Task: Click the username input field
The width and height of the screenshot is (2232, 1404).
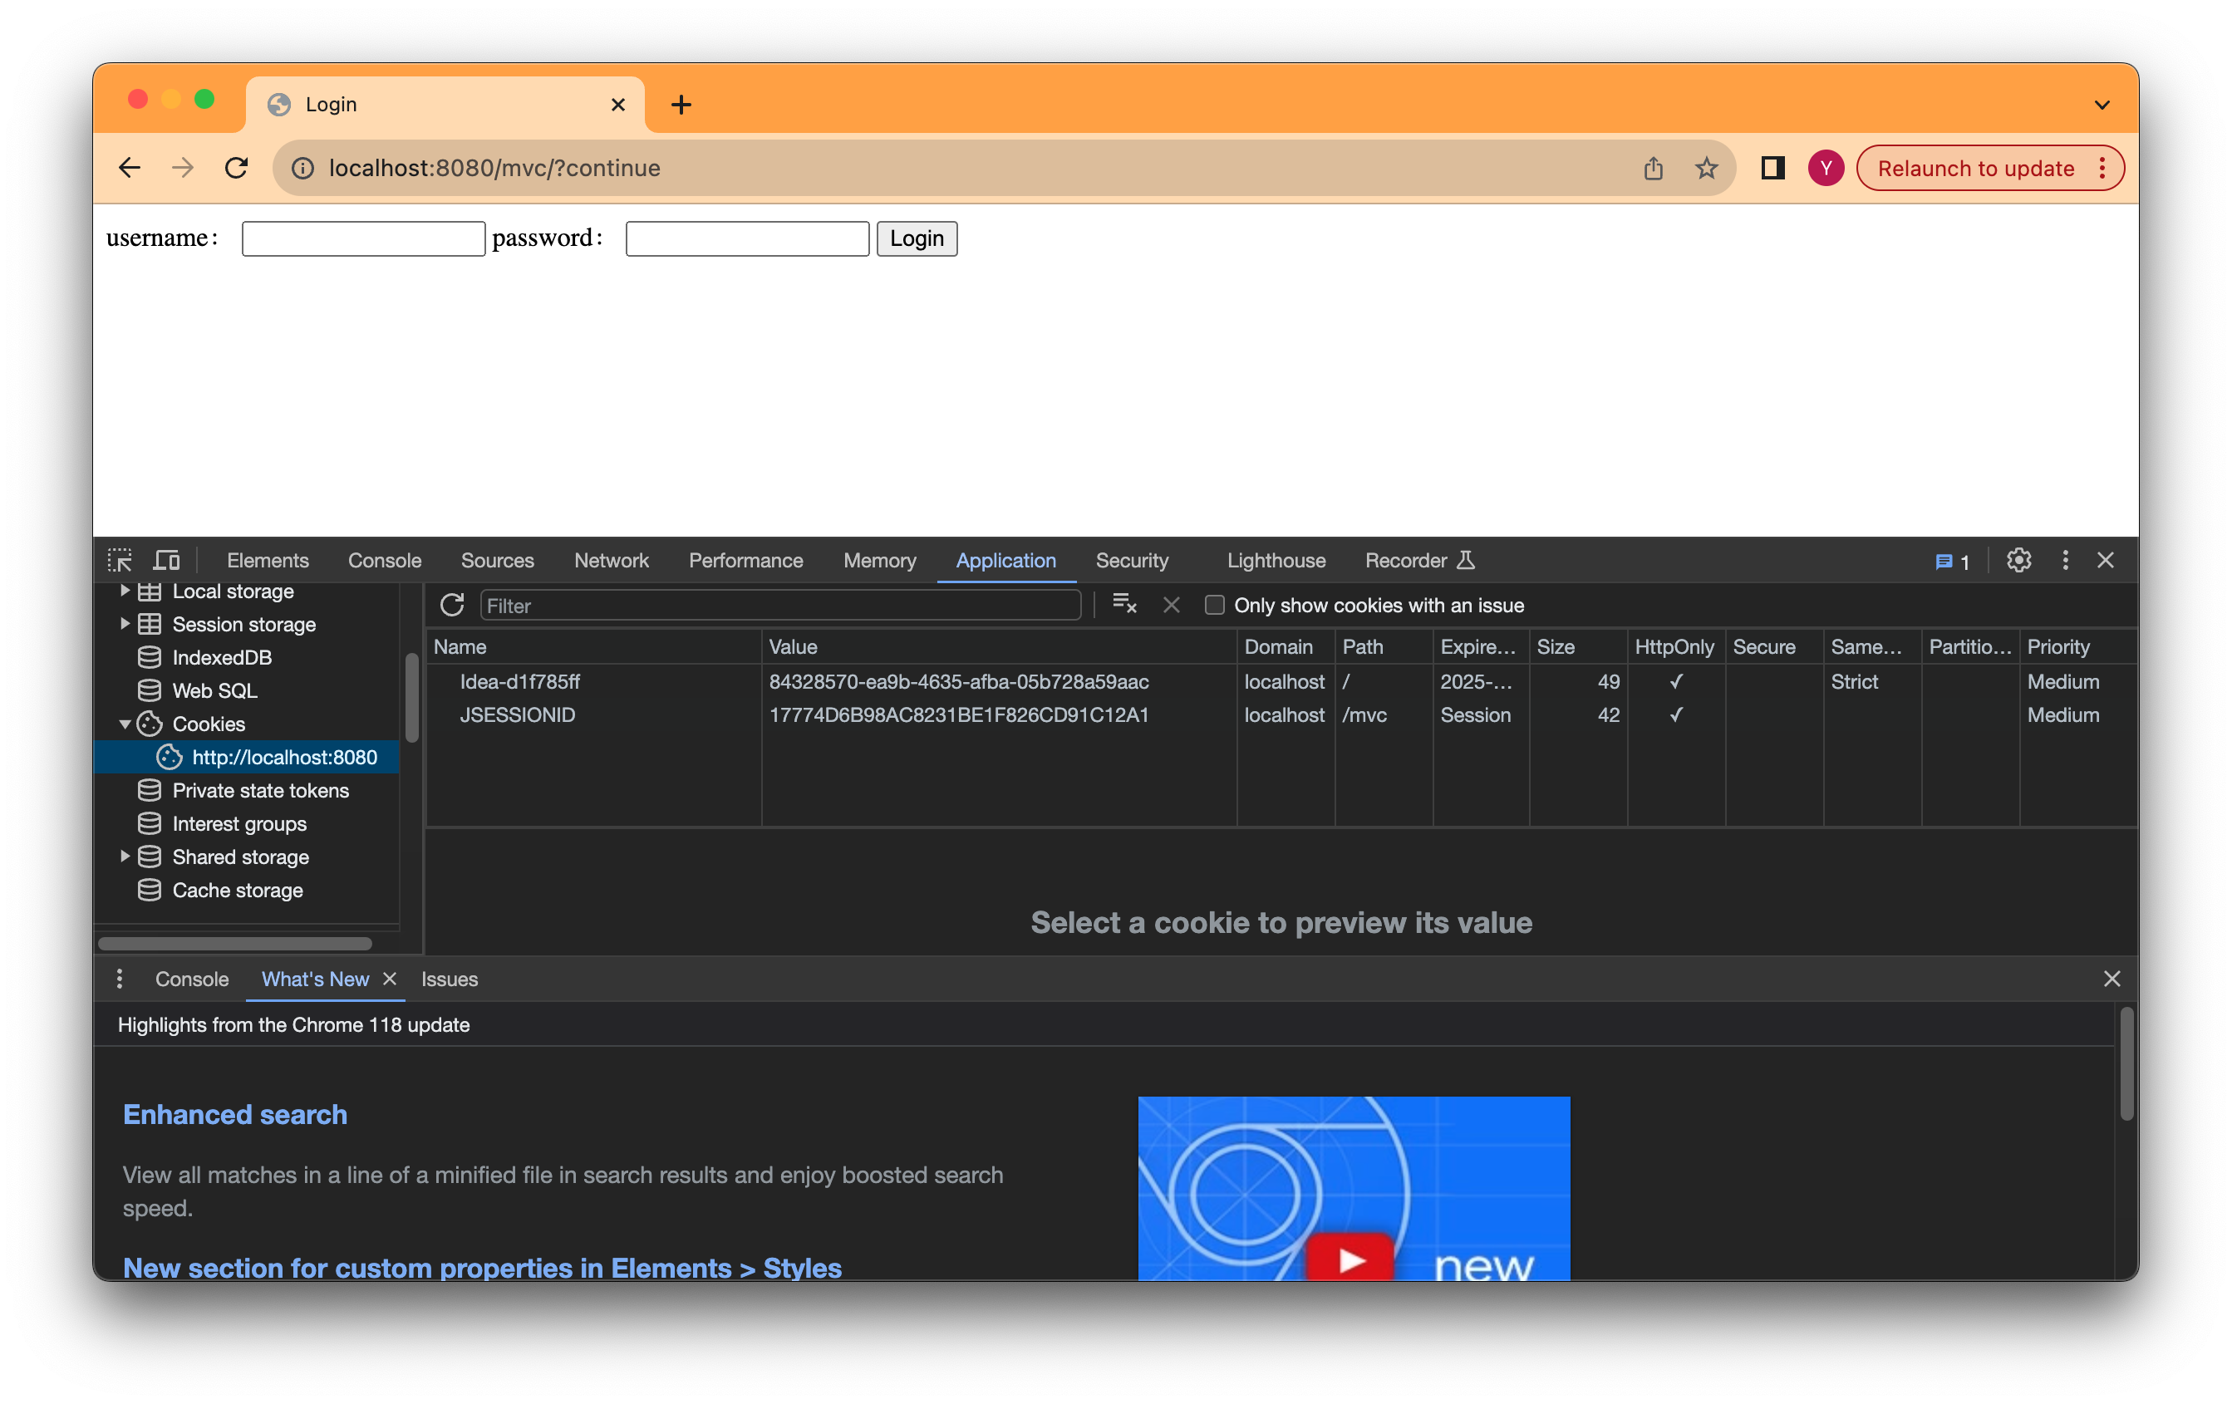Action: (362, 238)
